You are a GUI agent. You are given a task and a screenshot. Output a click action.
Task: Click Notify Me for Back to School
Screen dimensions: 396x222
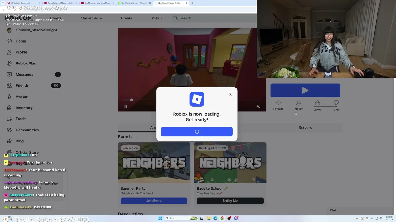[230, 201]
